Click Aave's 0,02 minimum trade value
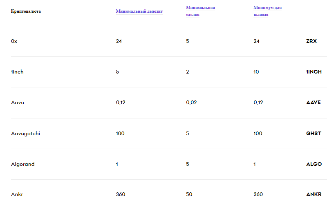This screenshot has height=203, width=327. [191, 103]
